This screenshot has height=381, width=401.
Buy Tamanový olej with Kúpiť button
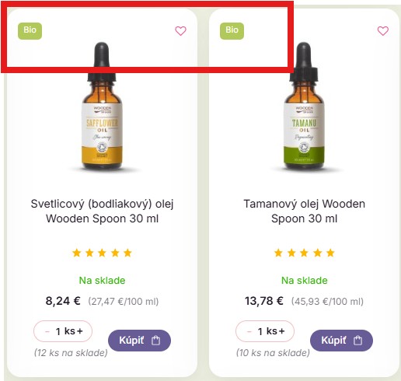click(x=341, y=341)
